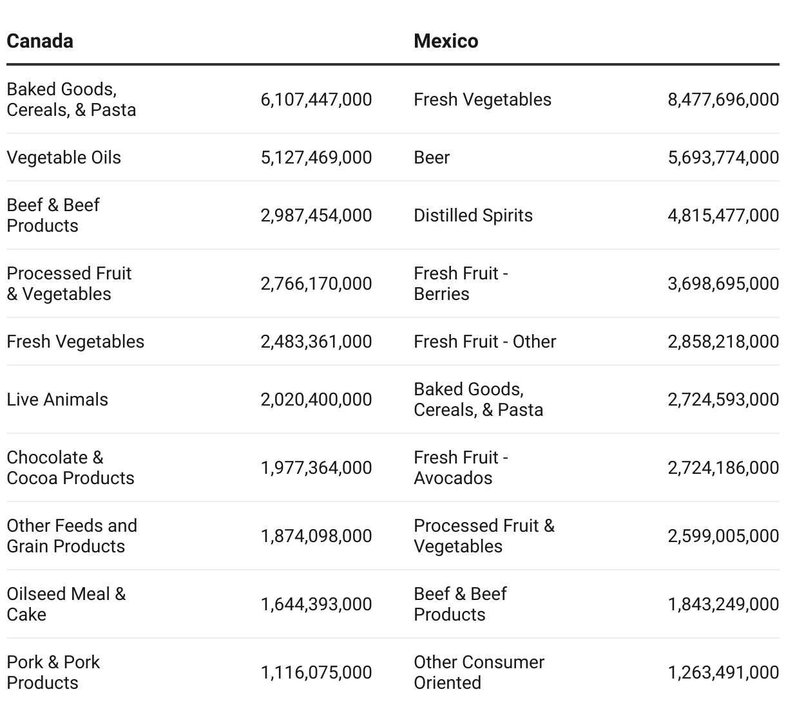Image resolution: width=786 pixels, height=712 pixels.
Task: Select the Fresh Fruit - Other label
Action: coord(484,342)
